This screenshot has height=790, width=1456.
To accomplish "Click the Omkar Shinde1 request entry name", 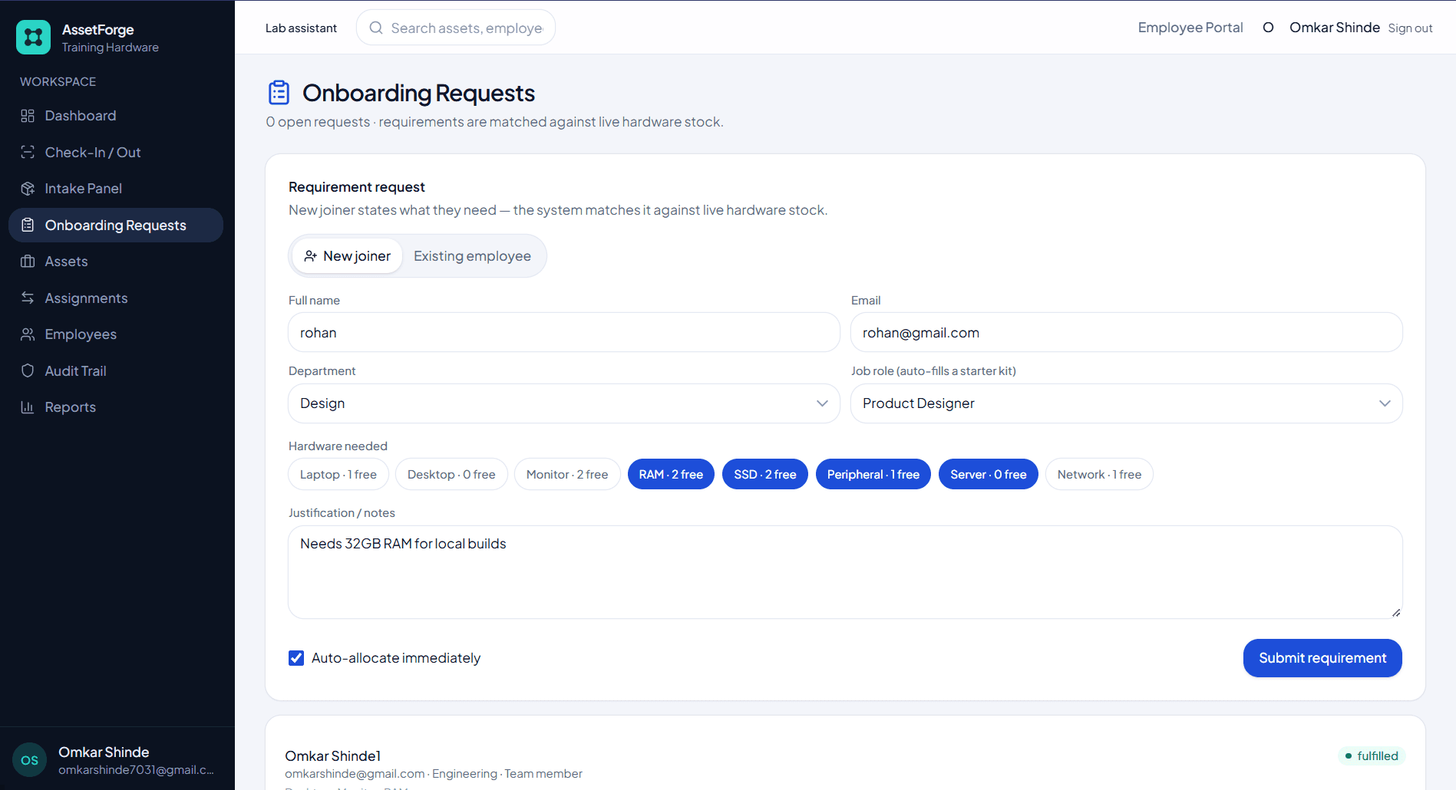I will 333,756.
